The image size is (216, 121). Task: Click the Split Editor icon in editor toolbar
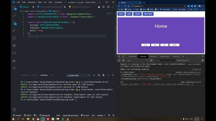pyautogui.click(x=108, y=7)
